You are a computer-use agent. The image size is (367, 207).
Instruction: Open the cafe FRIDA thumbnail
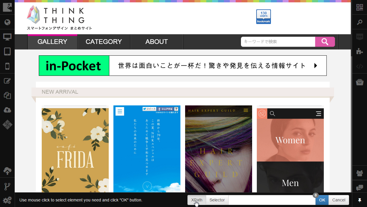click(x=75, y=149)
